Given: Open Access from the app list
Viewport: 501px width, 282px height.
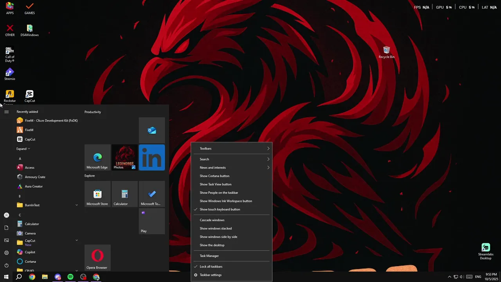Looking at the screenshot, I should [x=47, y=168].
